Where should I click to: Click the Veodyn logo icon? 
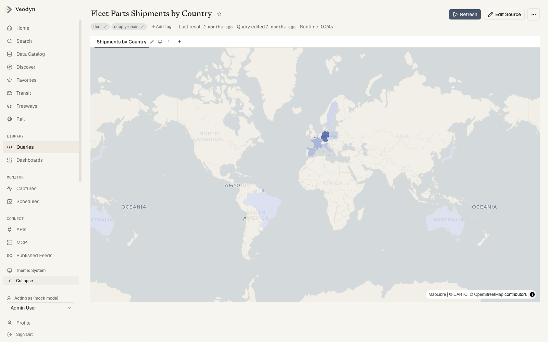(x=8, y=10)
